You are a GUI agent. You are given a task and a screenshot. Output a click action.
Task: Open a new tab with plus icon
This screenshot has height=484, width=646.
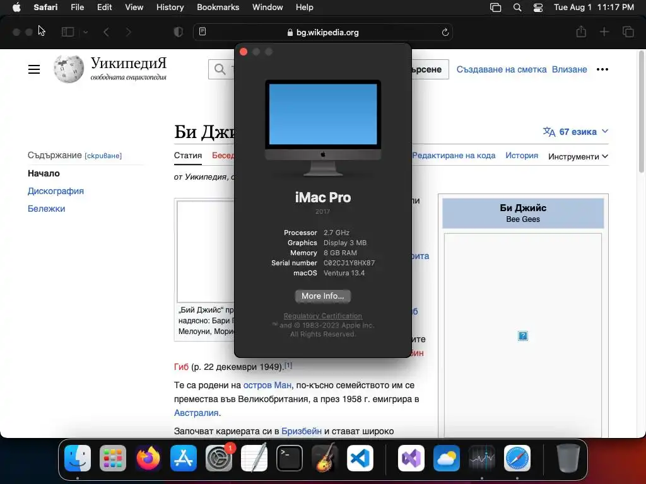pos(604,32)
